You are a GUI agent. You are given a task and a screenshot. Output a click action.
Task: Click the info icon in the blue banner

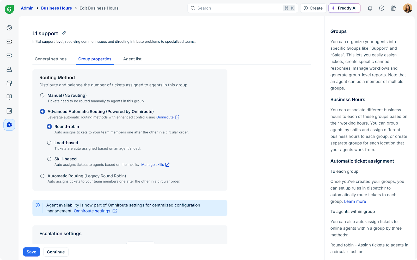click(38, 205)
